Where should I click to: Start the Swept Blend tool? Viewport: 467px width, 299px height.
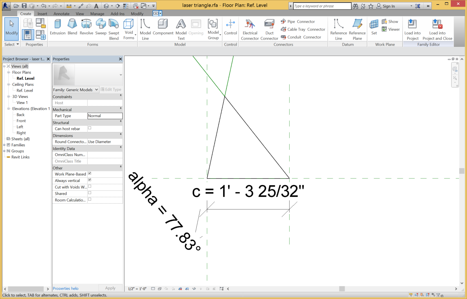(114, 29)
